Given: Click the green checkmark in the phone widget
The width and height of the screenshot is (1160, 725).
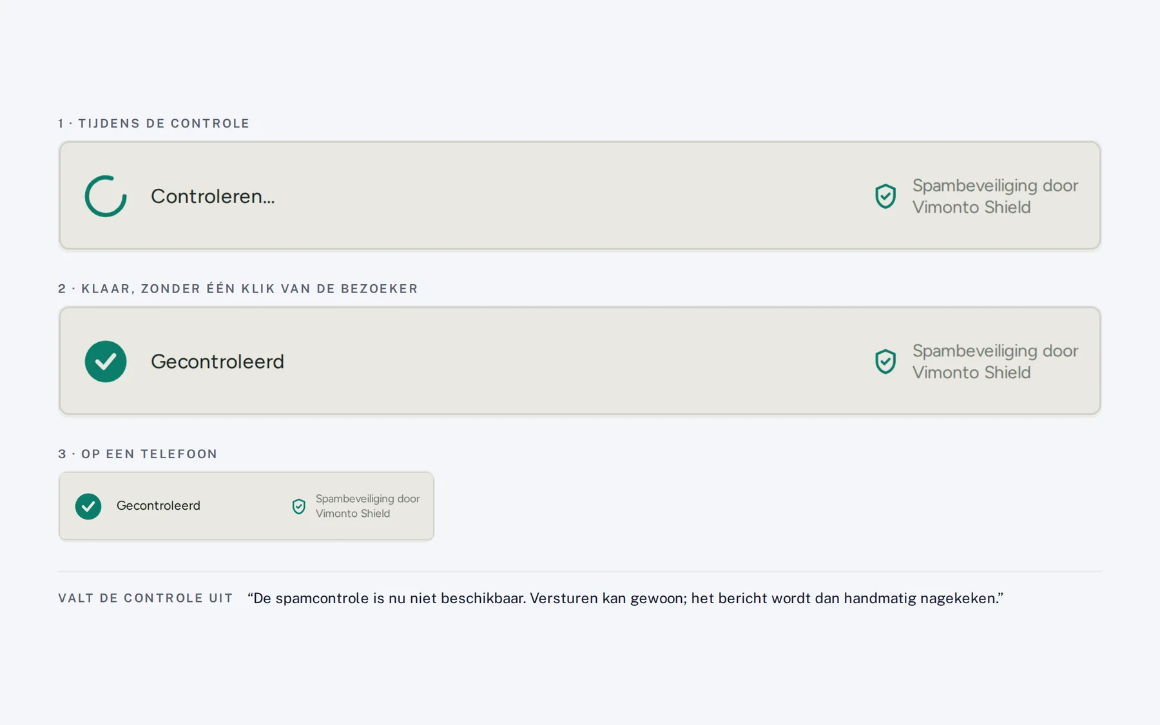Looking at the screenshot, I should [88, 506].
